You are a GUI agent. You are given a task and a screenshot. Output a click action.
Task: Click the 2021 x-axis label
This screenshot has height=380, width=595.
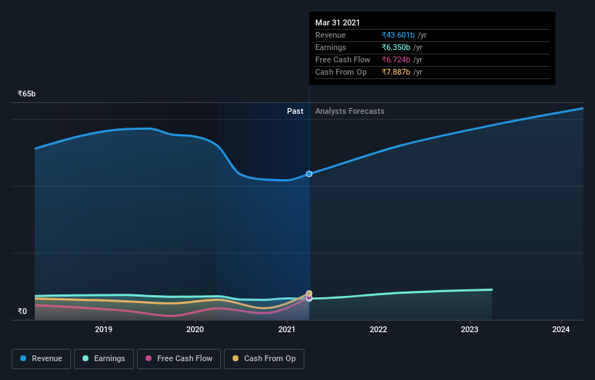tap(287, 329)
